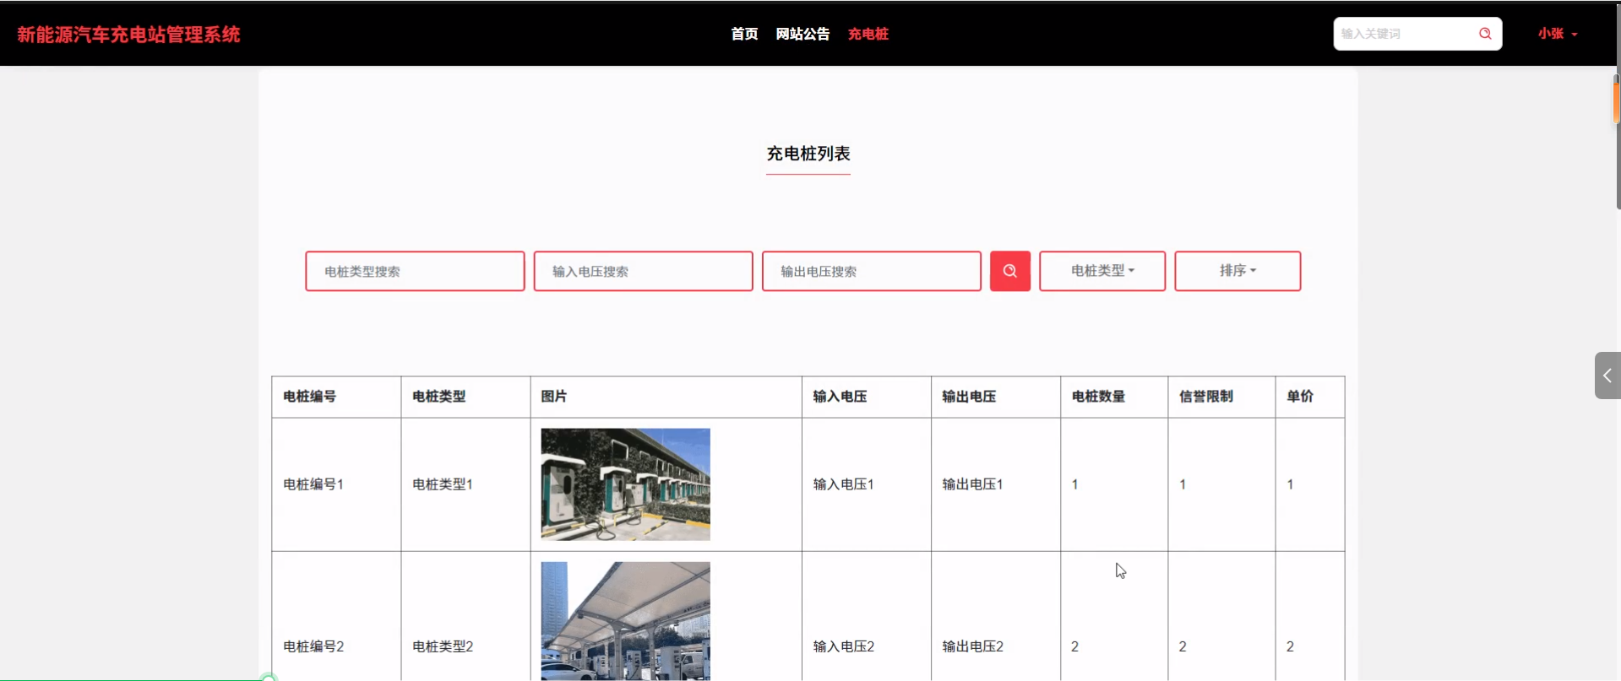Focus the 输入电压搜索 input field
Viewport: 1621px width, 681px height.
(x=643, y=271)
